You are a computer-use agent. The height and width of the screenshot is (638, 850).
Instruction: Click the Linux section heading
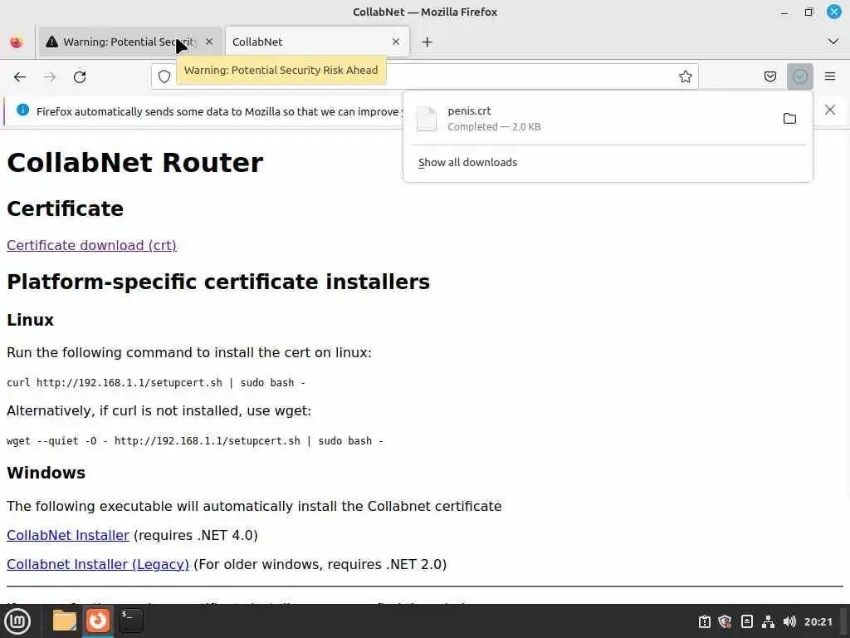pos(31,320)
